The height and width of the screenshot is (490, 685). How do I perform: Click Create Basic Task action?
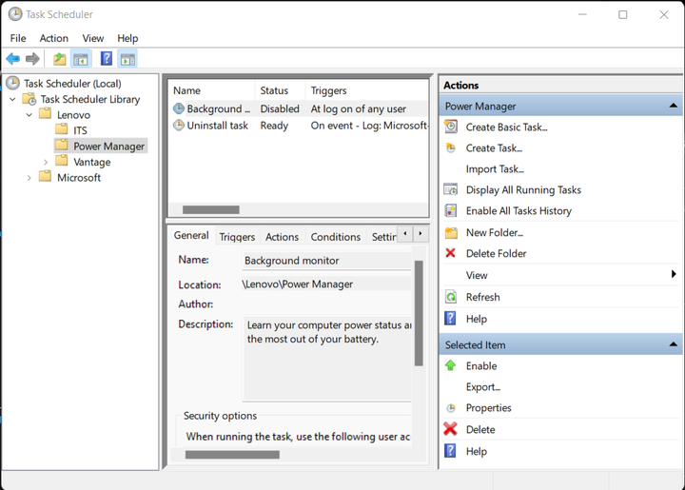pos(506,127)
